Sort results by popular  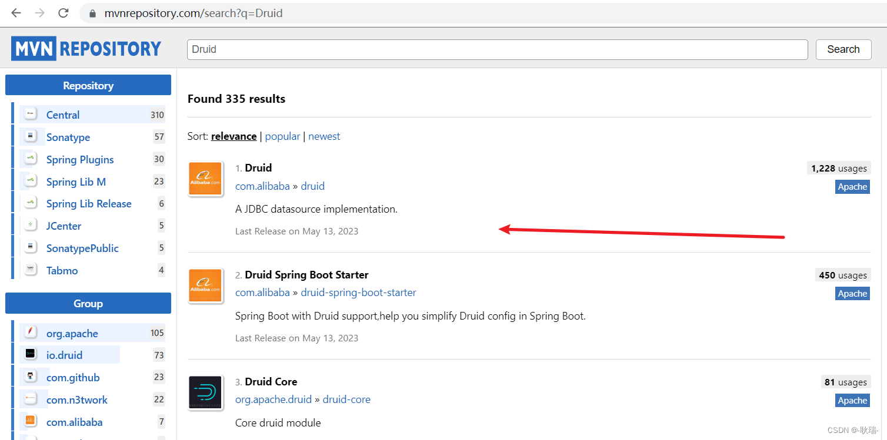(x=283, y=136)
